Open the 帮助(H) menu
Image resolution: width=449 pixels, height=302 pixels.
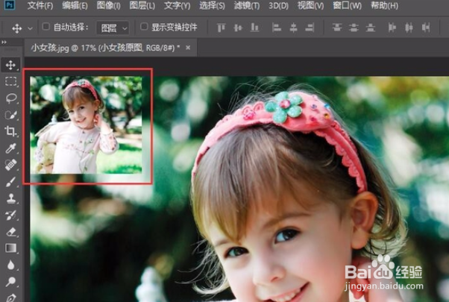tap(384, 6)
